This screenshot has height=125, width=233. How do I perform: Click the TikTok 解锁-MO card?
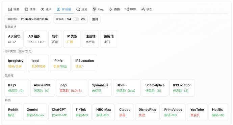click(x=82, y=112)
